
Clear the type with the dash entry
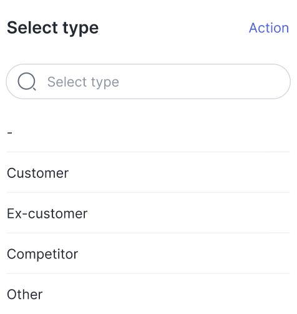click(148, 132)
